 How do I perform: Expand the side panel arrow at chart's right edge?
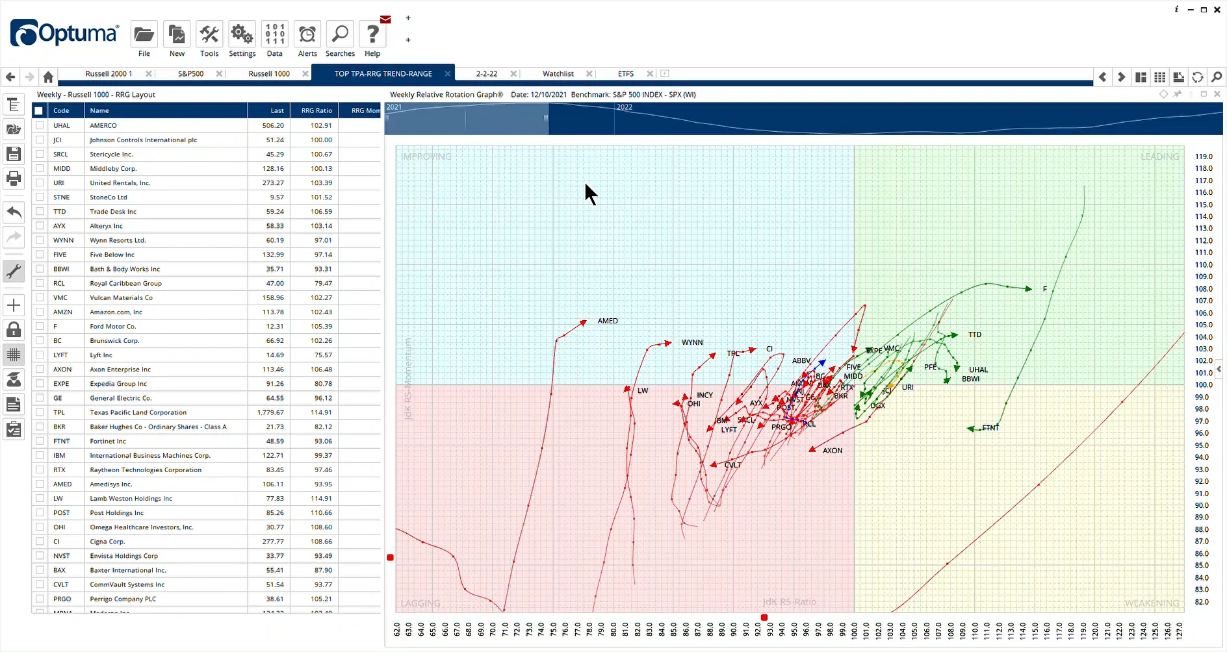tap(1219, 368)
